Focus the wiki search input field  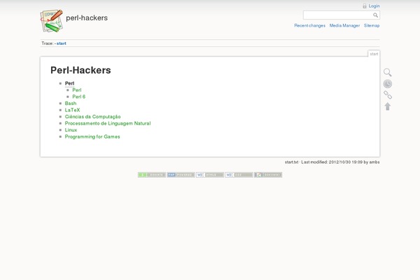338,15
